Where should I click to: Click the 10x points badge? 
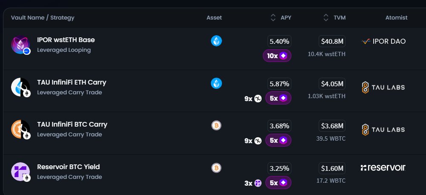tap(277, 56)
